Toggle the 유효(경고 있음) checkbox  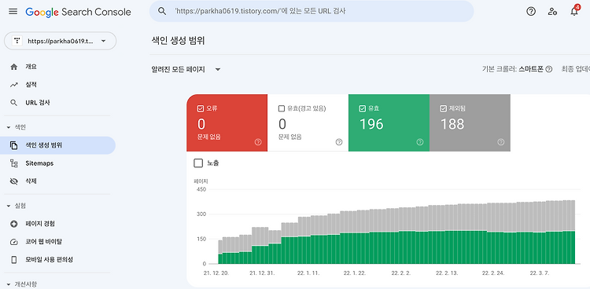281,108
